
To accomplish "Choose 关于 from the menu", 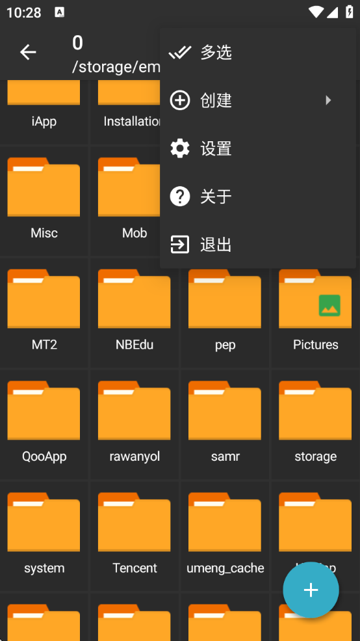I will (x=258, y=197).
